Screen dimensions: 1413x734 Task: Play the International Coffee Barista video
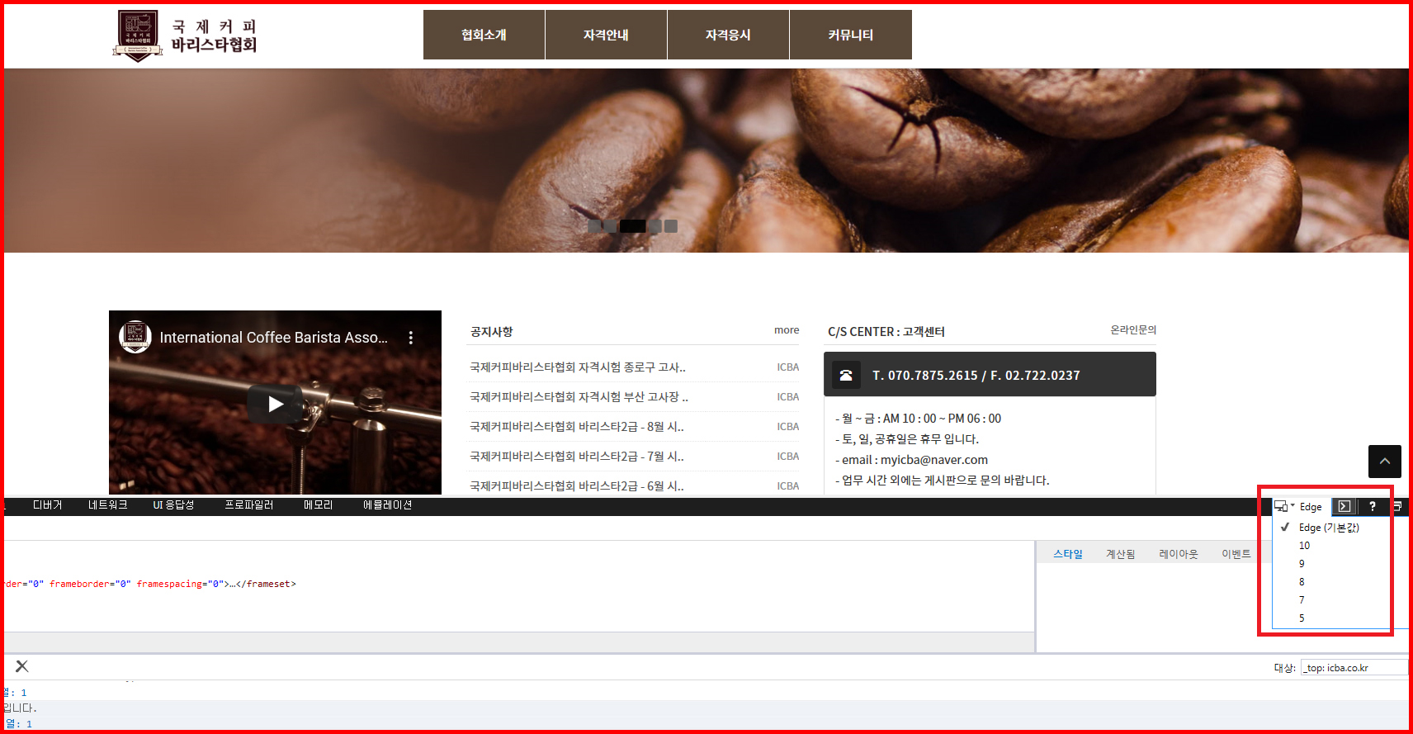pyautogui.click(x=275, y=404)
